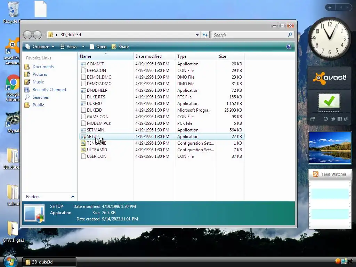Screen dimensions: 356x267
Task: Open recent pages dropdown beside navigation buttons
Action: (44, 35)
